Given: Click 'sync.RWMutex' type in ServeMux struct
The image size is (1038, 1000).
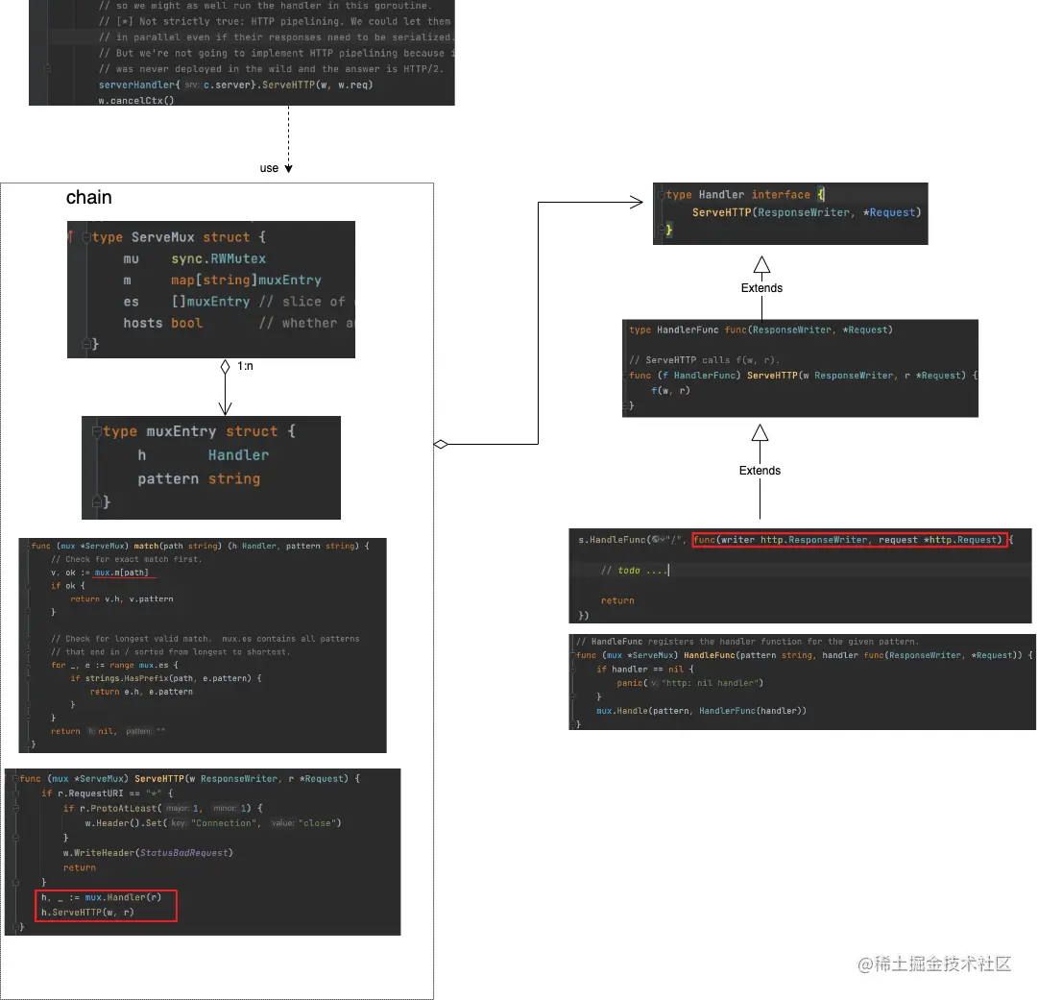Looking at the screenshot, I should pyautogui.click(x=219, y=259).
